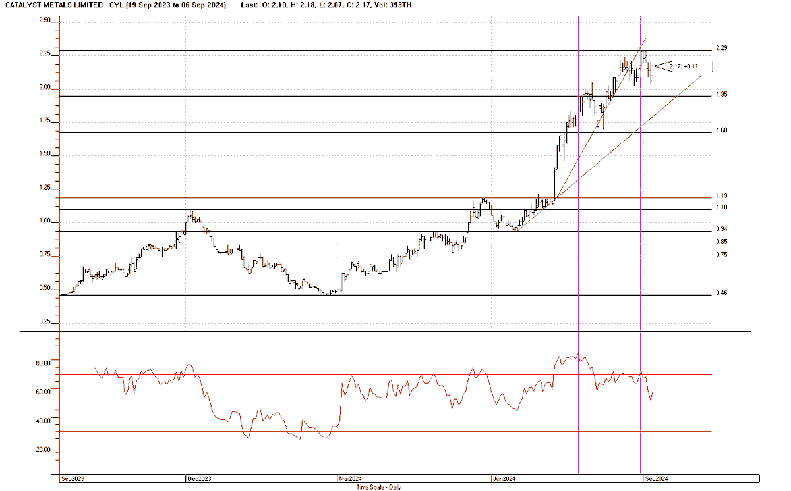
Task: Select the 1.50 price axis value
Action: (x=45, y=154)
